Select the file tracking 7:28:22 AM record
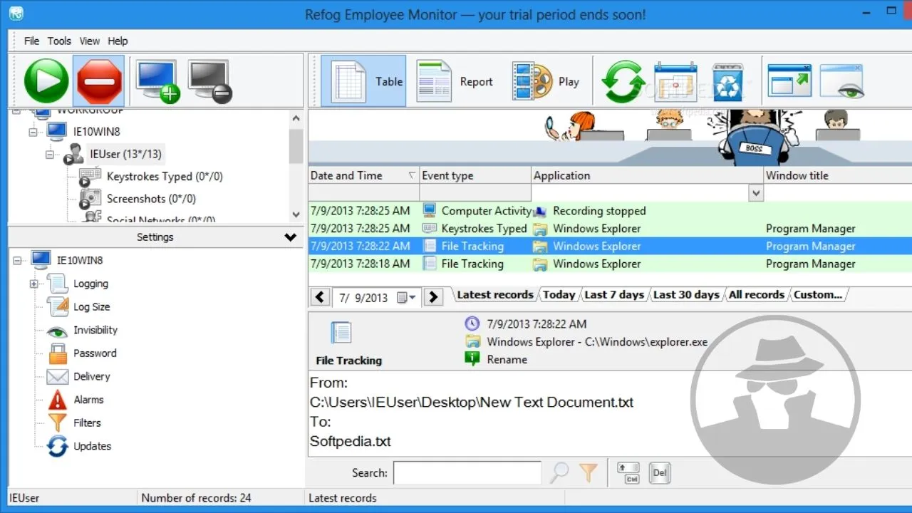Image resolution: width=912 pixels, height=513 pixels. pyautogui.click(x=610, y=246)
